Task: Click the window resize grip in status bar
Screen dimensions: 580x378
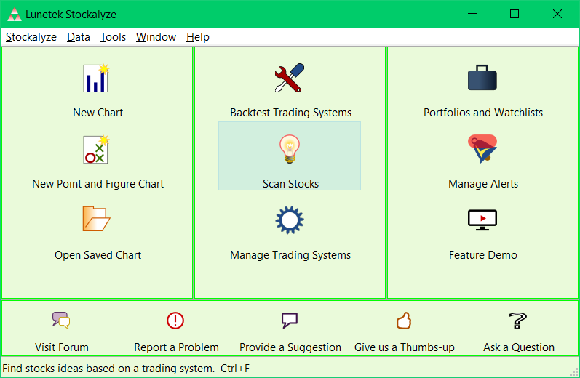Action: (x=573, y=371)
